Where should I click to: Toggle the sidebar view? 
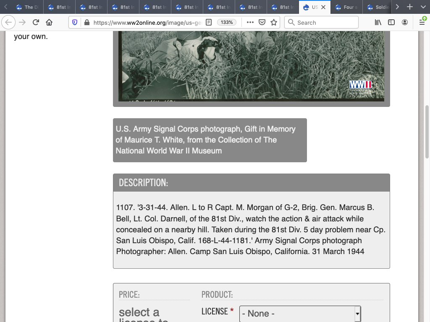pyautogui.click(x=391, y=23)
